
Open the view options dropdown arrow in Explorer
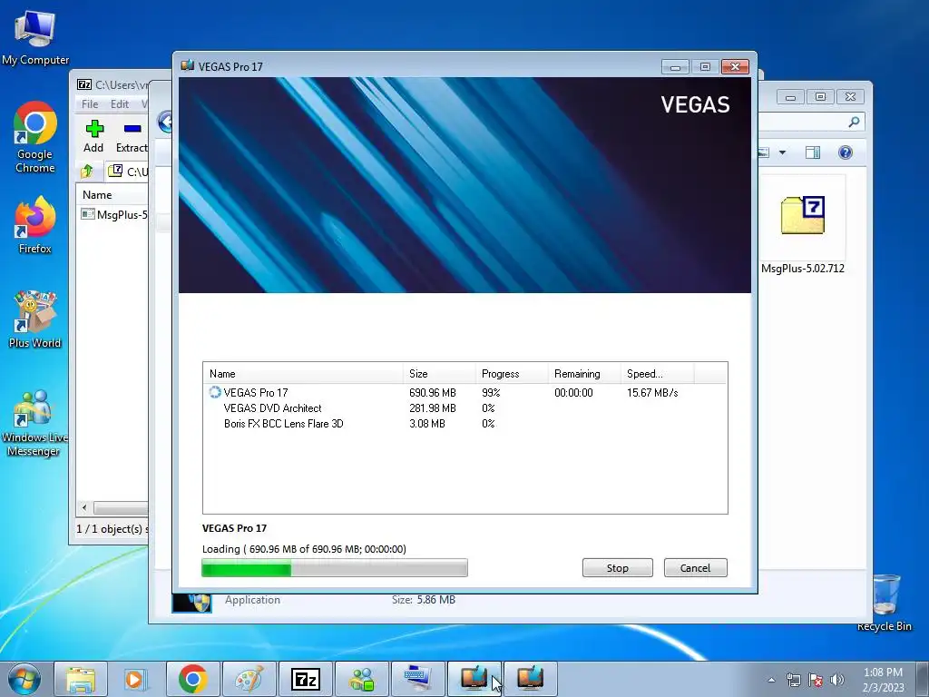pos(782,152)
